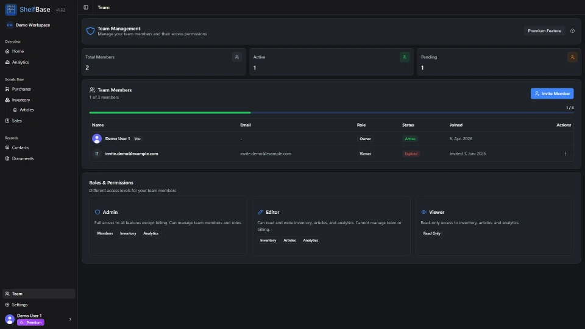585x329 pixels.
Task: Click the Team Management shield icon
Action: click(90, 31)
